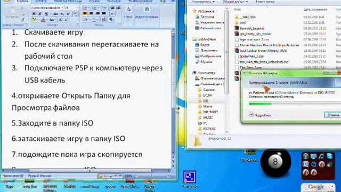
Task: Switch to the Рассылки ribbon tab
Action: pyautogui.click(x=113, y=1)
